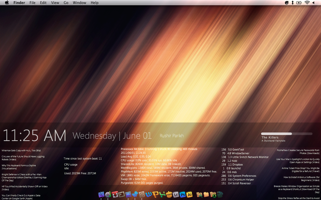The width and height of the screenshot is (321, 200).
Task: Launch iTunes from the dock
Action: point(108,194)
